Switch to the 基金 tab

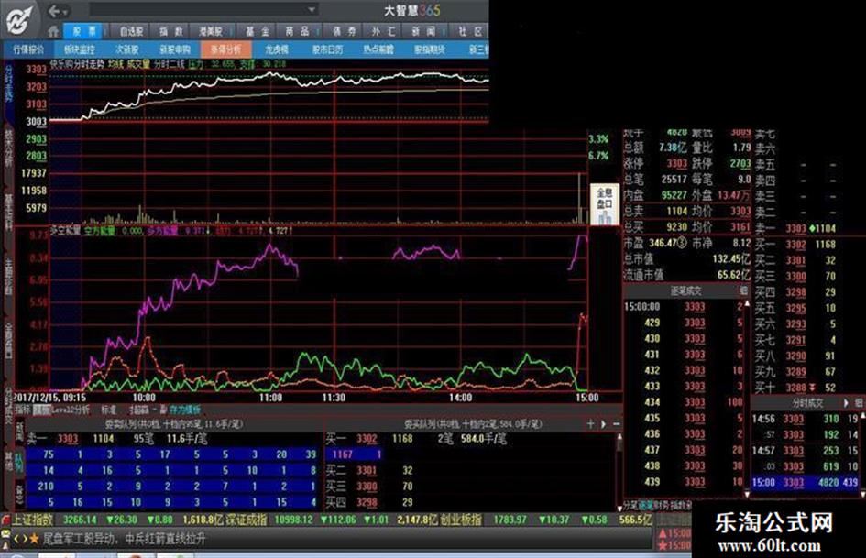[257, 31]
